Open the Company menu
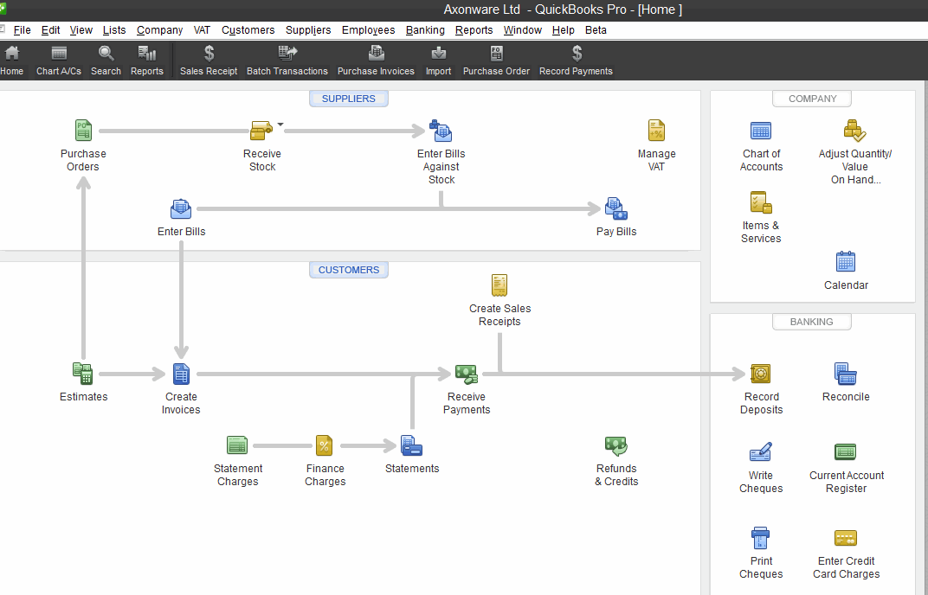Image resolution: width=928 pixels, height=595 pixels. click(160, 30)
